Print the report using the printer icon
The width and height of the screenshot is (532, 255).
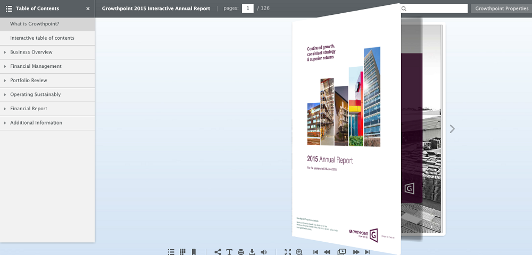[x=241, y=252]
